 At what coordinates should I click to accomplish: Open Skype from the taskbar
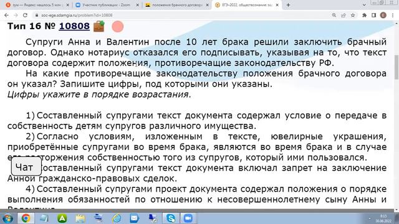point(171,218)
